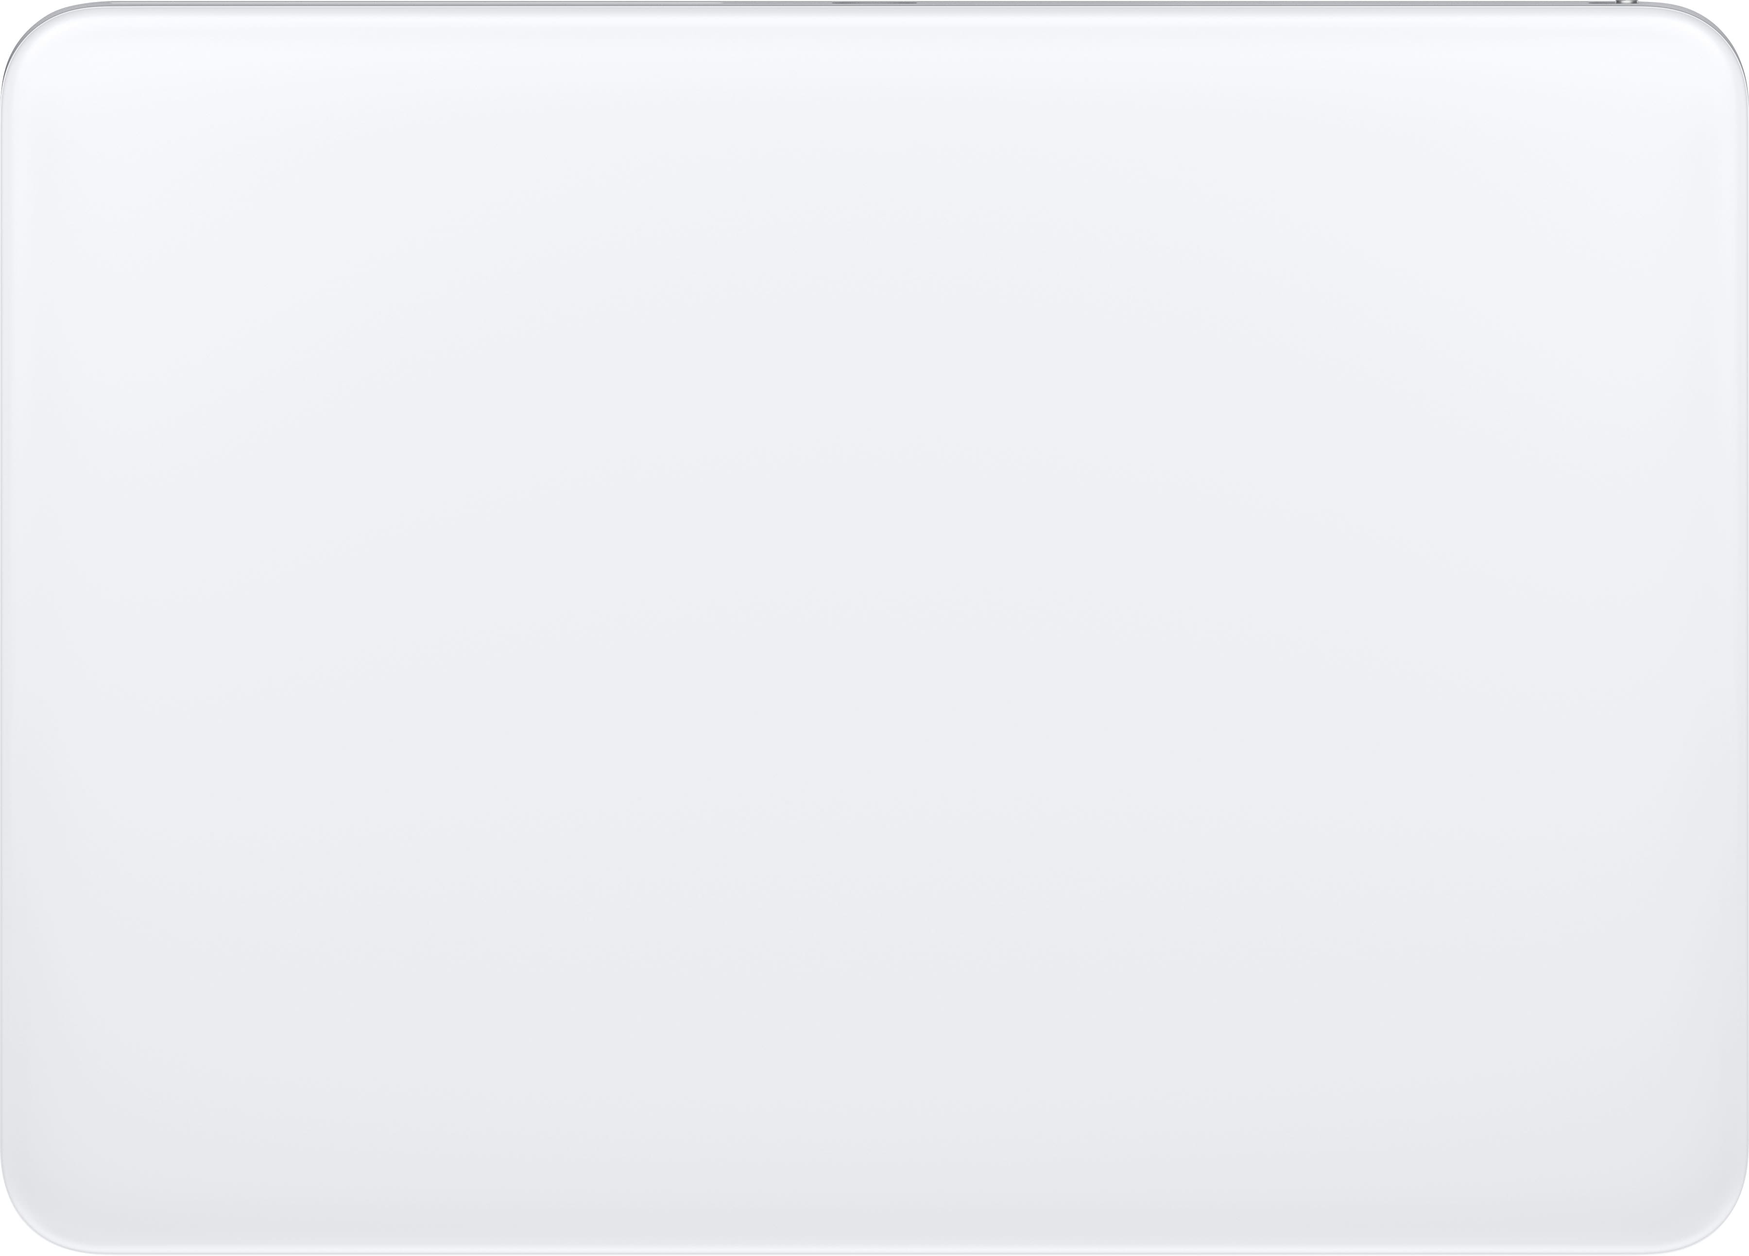
Task: Click the center of the white trackpad surface
Action: [874, 631]
